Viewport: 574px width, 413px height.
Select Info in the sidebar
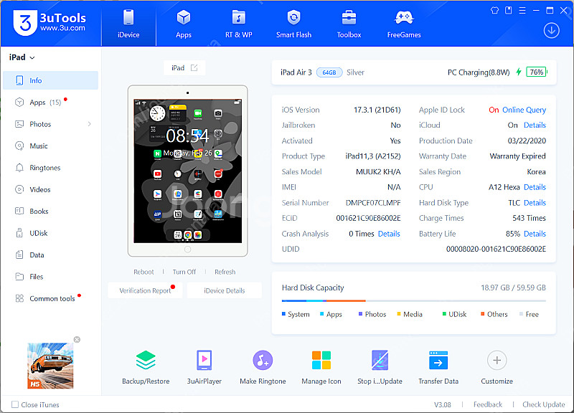click(50, 80)
